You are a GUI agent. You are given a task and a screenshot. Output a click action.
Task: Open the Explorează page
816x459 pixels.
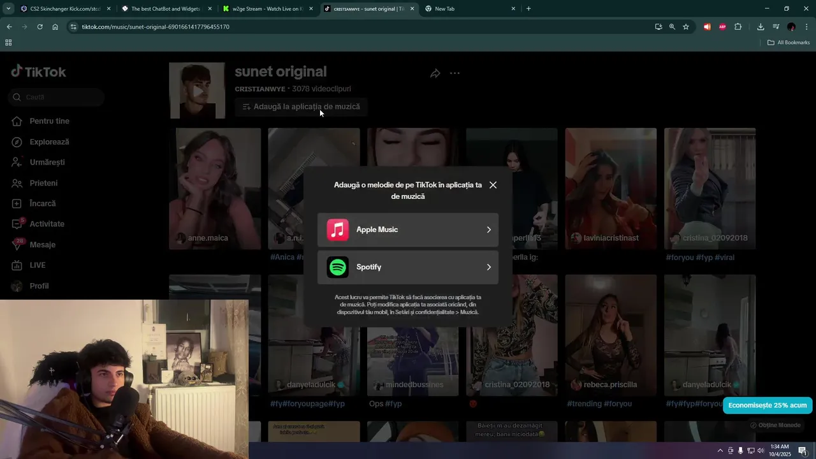click(40, 142)
